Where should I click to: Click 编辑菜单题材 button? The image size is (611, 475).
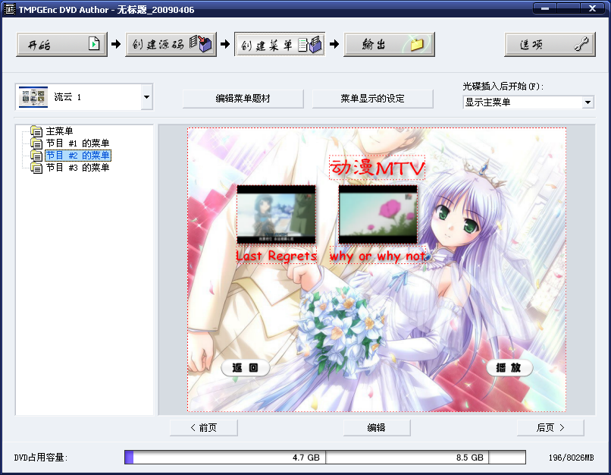(243, 99)
